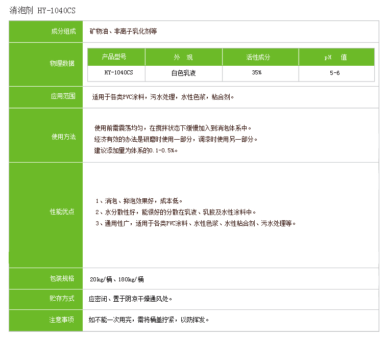The height and width of the screenshot is (341, 388).
Task: Click the HY-1040CS cell in the inner table
Action: click(116, 73)
